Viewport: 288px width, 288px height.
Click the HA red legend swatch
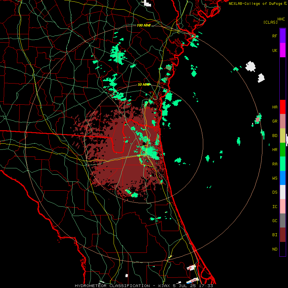pos(283,107)
